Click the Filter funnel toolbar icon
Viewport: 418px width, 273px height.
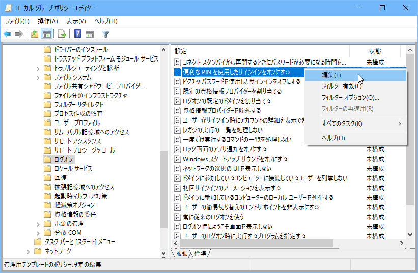tap(106, 34)
